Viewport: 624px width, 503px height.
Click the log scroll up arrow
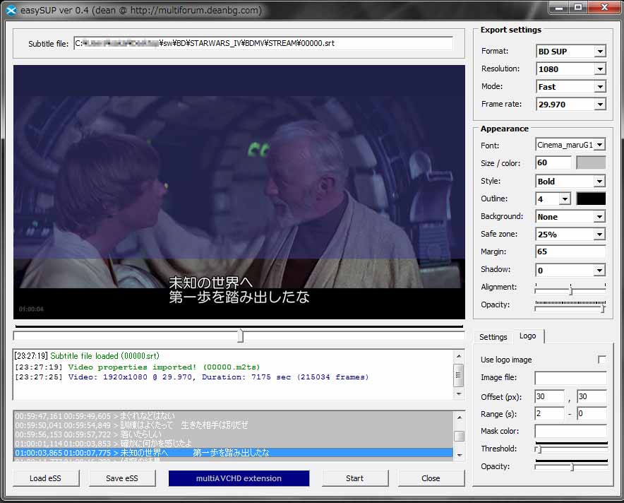coord(459,355)
